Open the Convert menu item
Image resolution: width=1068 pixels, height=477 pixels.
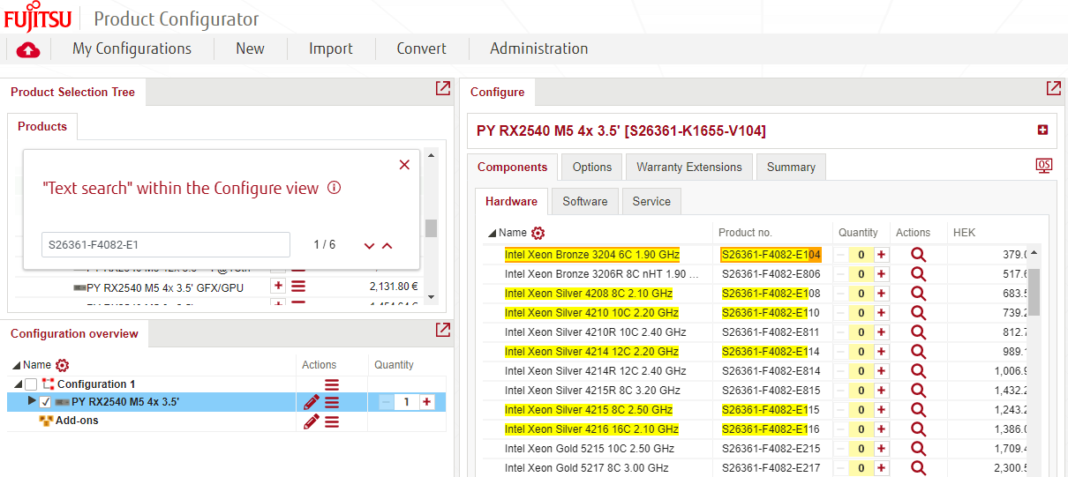[x=422, y=48]
